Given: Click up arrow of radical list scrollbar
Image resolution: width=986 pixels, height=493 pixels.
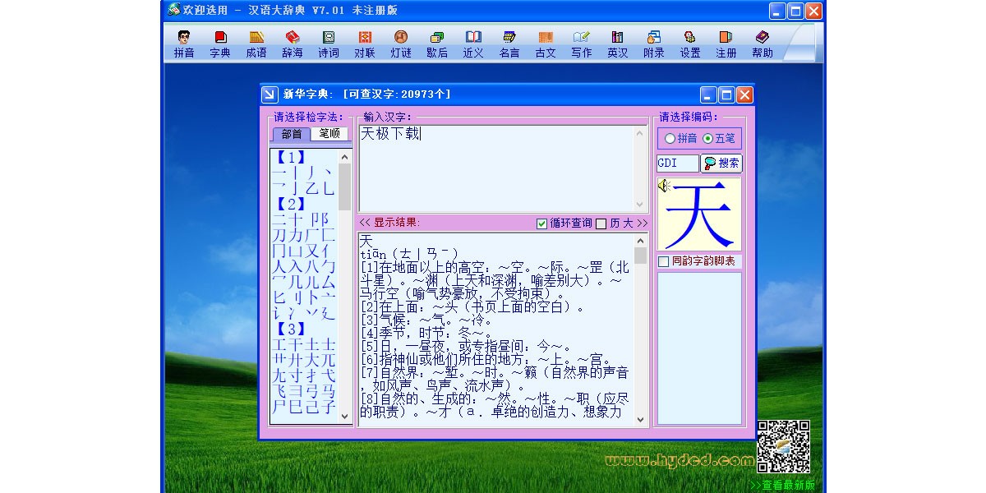Looking at the screenshot, I should [x=345, y=155].
